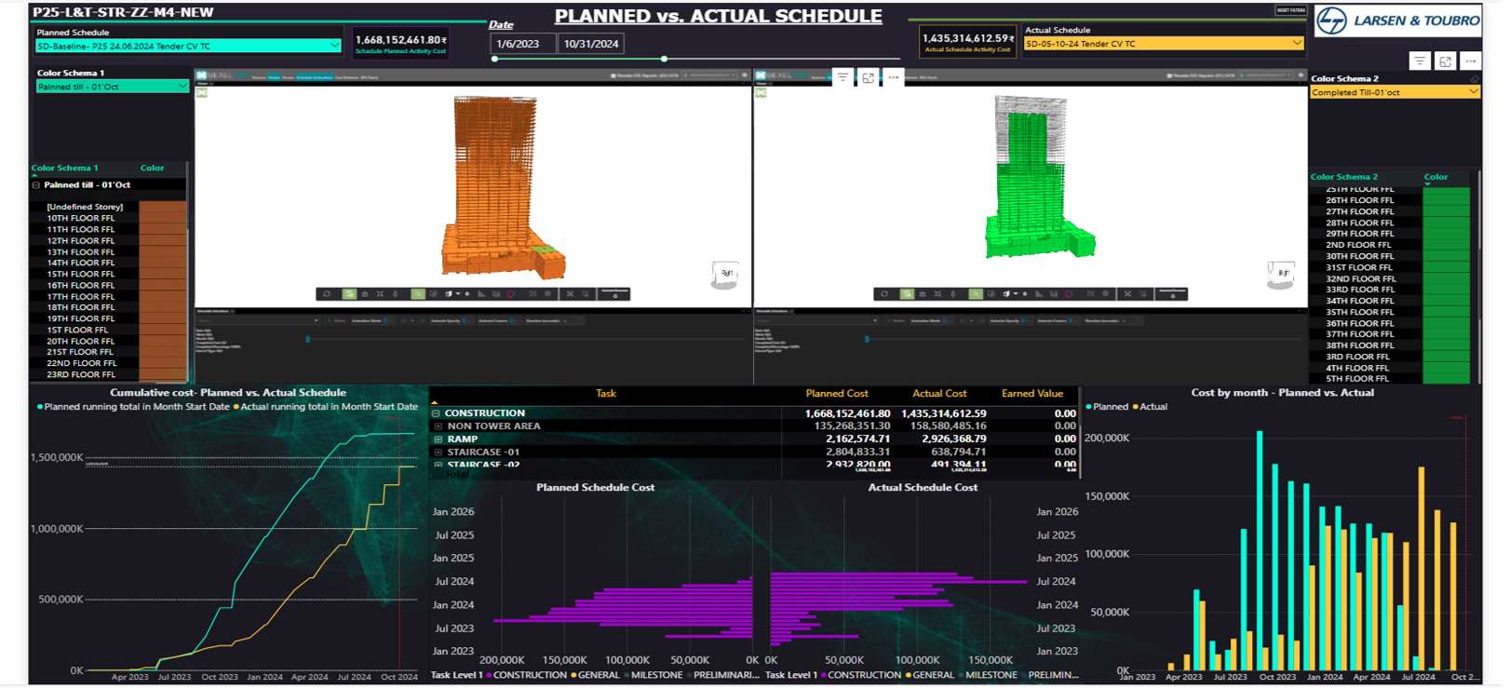This screenshot has height=689, width=1509.
Task: Click the view cube in actual viewer
Action: [1283, 274]
